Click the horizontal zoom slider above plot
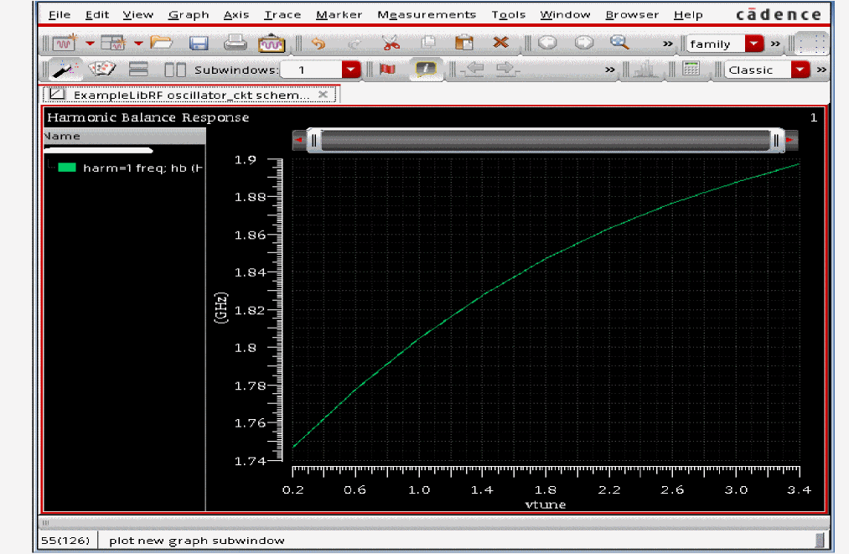Image resolution: width=849 pixels, height=554 pixels. point(545,140)
